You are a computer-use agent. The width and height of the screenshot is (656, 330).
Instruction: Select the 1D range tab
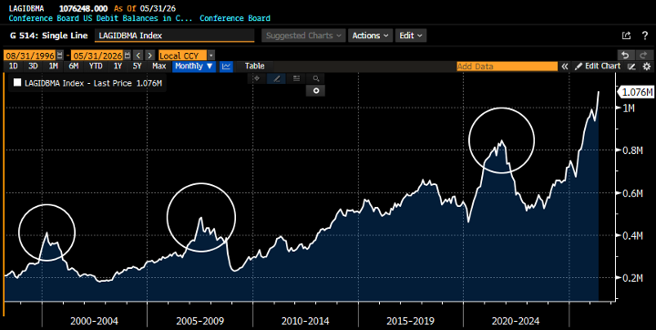pyautogui.click(x=14, y=67)
